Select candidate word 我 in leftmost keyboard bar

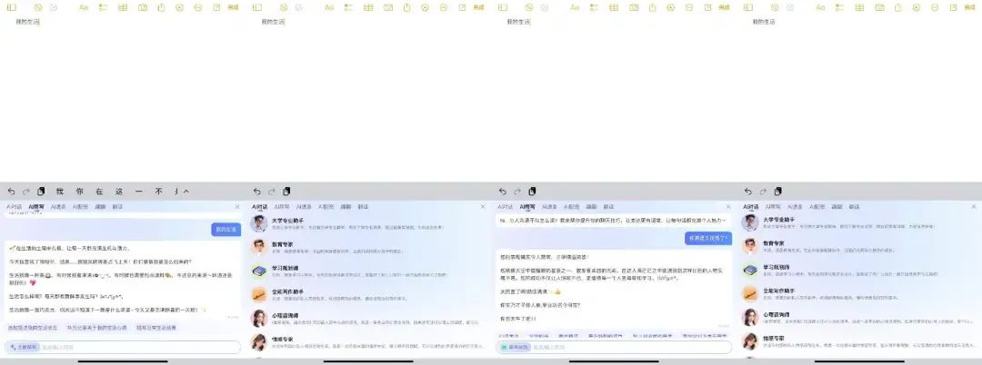[59, 192]
